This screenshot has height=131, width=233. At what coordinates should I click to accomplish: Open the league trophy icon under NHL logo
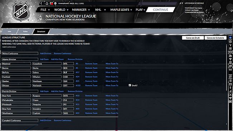(x=230, y=98)
